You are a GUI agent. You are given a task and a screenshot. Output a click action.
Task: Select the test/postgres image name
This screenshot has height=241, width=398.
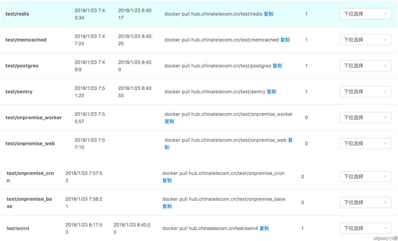22,66
